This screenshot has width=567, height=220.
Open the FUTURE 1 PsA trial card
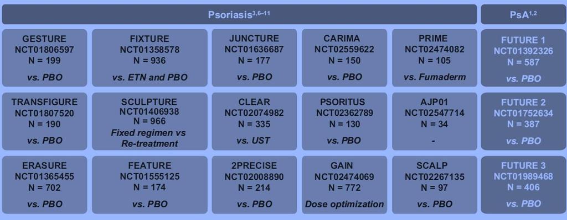tap(523, 57)
